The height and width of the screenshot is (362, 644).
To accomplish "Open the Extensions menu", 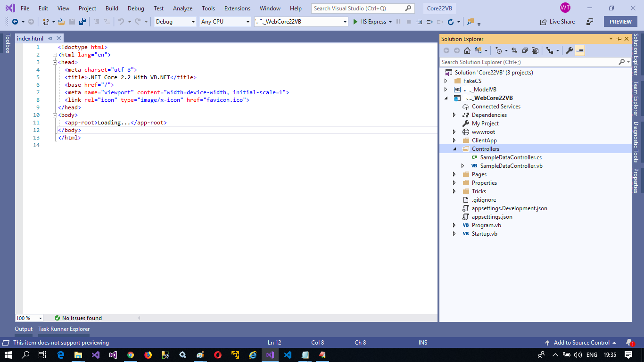I will 237,8.
